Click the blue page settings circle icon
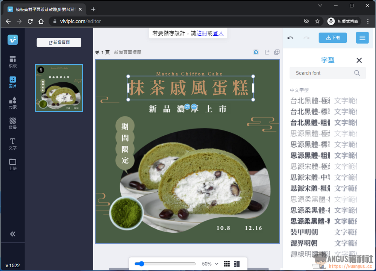 (256, 52)
